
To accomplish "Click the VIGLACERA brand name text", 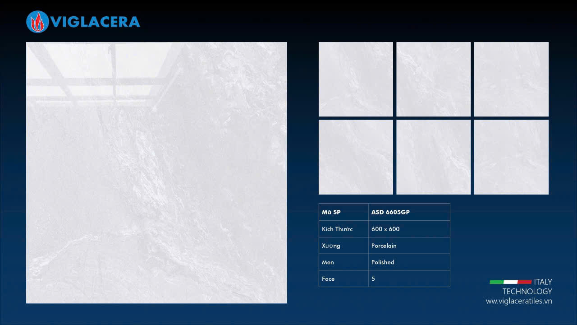I will click(96, 22).
